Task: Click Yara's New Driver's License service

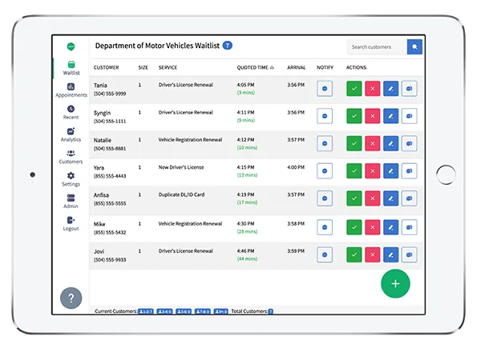Action: click(181, 167)
